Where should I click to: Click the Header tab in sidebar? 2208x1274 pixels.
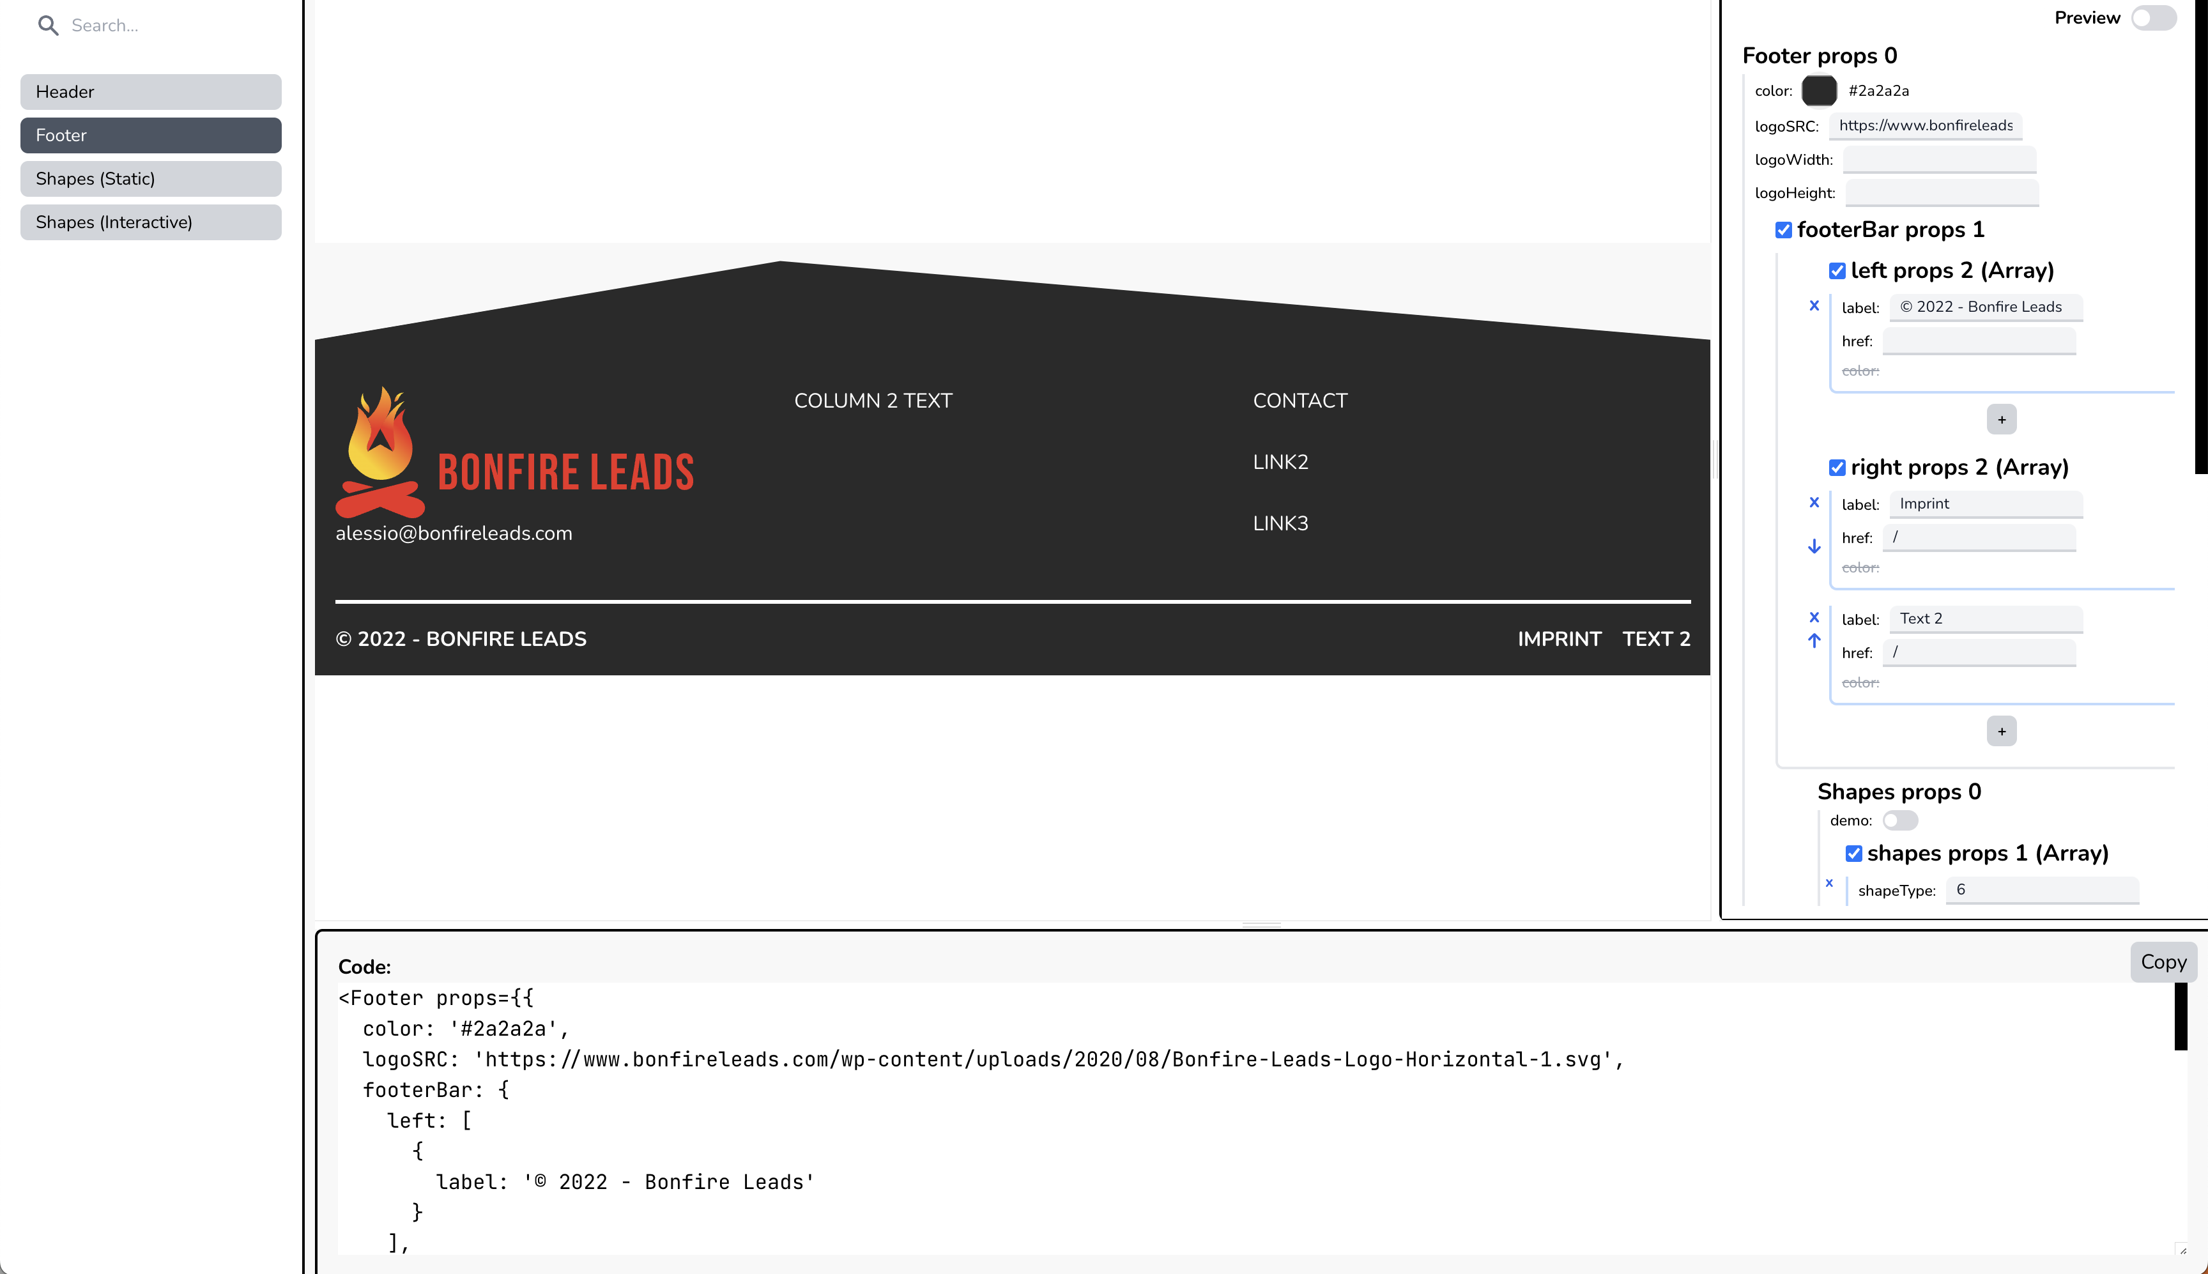coord(150,91)
